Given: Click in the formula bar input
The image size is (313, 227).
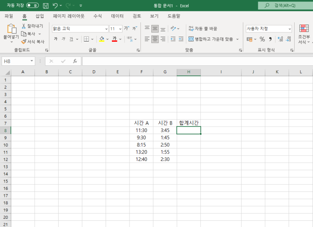Looking at the screenshot, I should coord(198,61).
